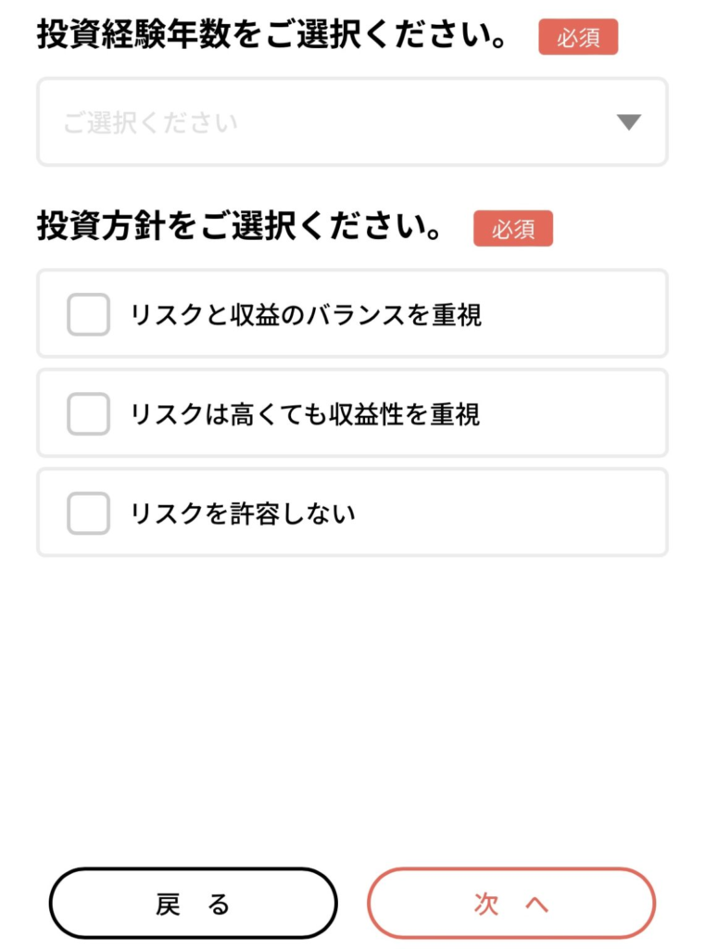Click the 必須 badge beside 投資方針

[x=513, y=229]
